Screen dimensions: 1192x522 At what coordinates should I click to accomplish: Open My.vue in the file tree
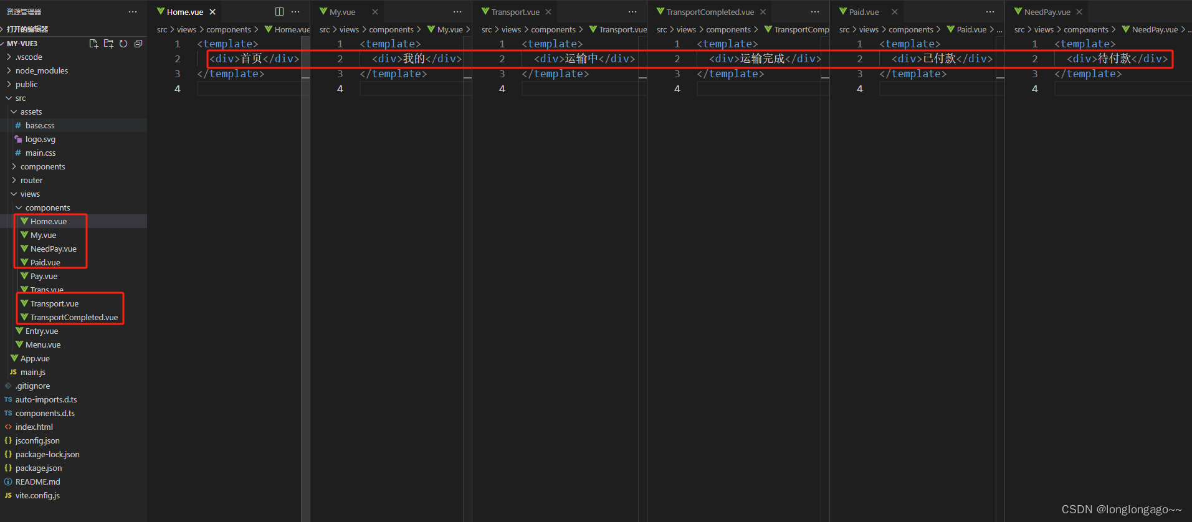point(74,235)
